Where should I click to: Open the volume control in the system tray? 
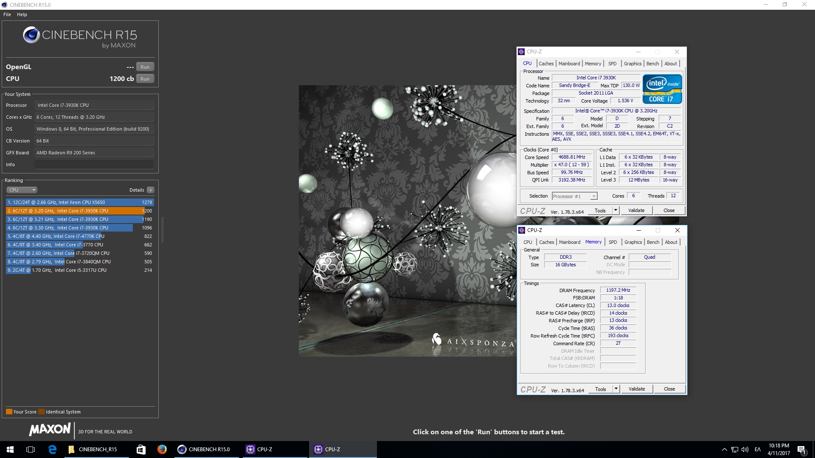coord(745,450)
